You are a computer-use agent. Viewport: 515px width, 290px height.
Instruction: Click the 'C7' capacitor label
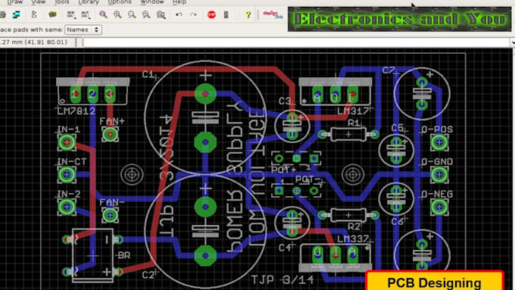[x=389, y=70]
